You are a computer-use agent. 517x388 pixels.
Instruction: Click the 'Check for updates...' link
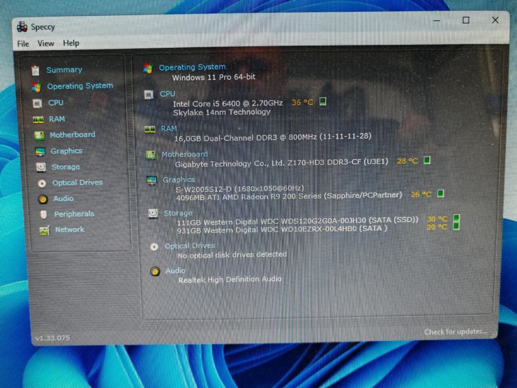pyautogui.click(x=455, y=332)
